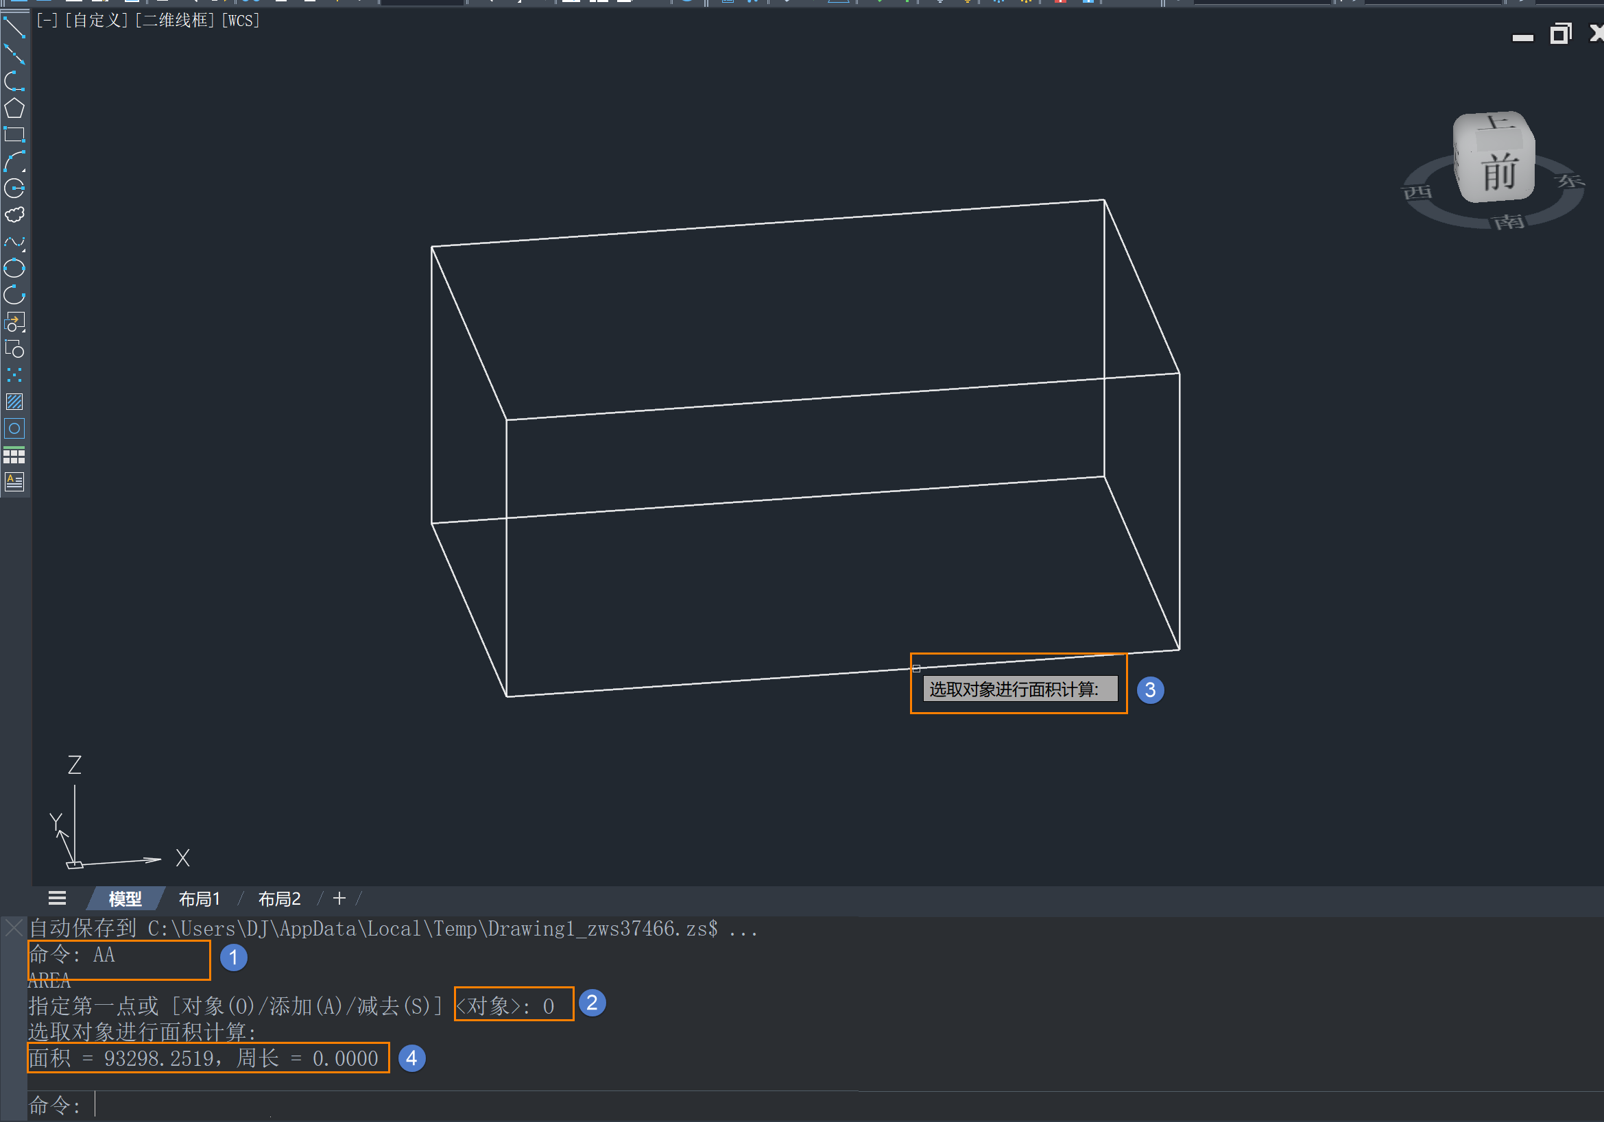This screenshot has height=1122, width=1604.
Task: Select the Polyline tool
Action: tap(14, 81)
